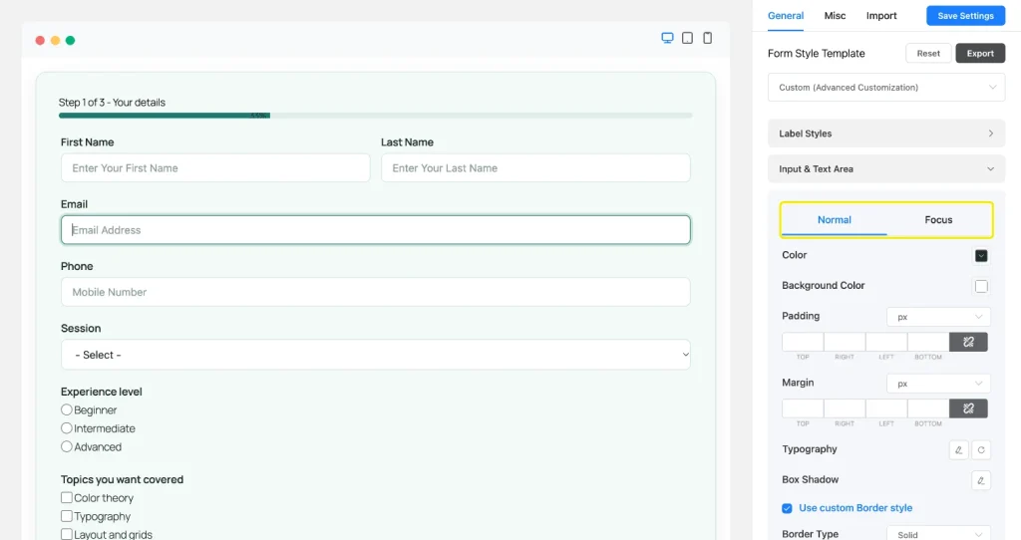
Task: Click Margin BOTTOM value field
Action: 928,408
